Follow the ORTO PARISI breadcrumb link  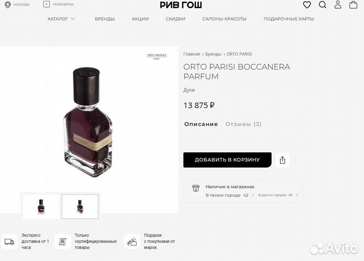239,54
